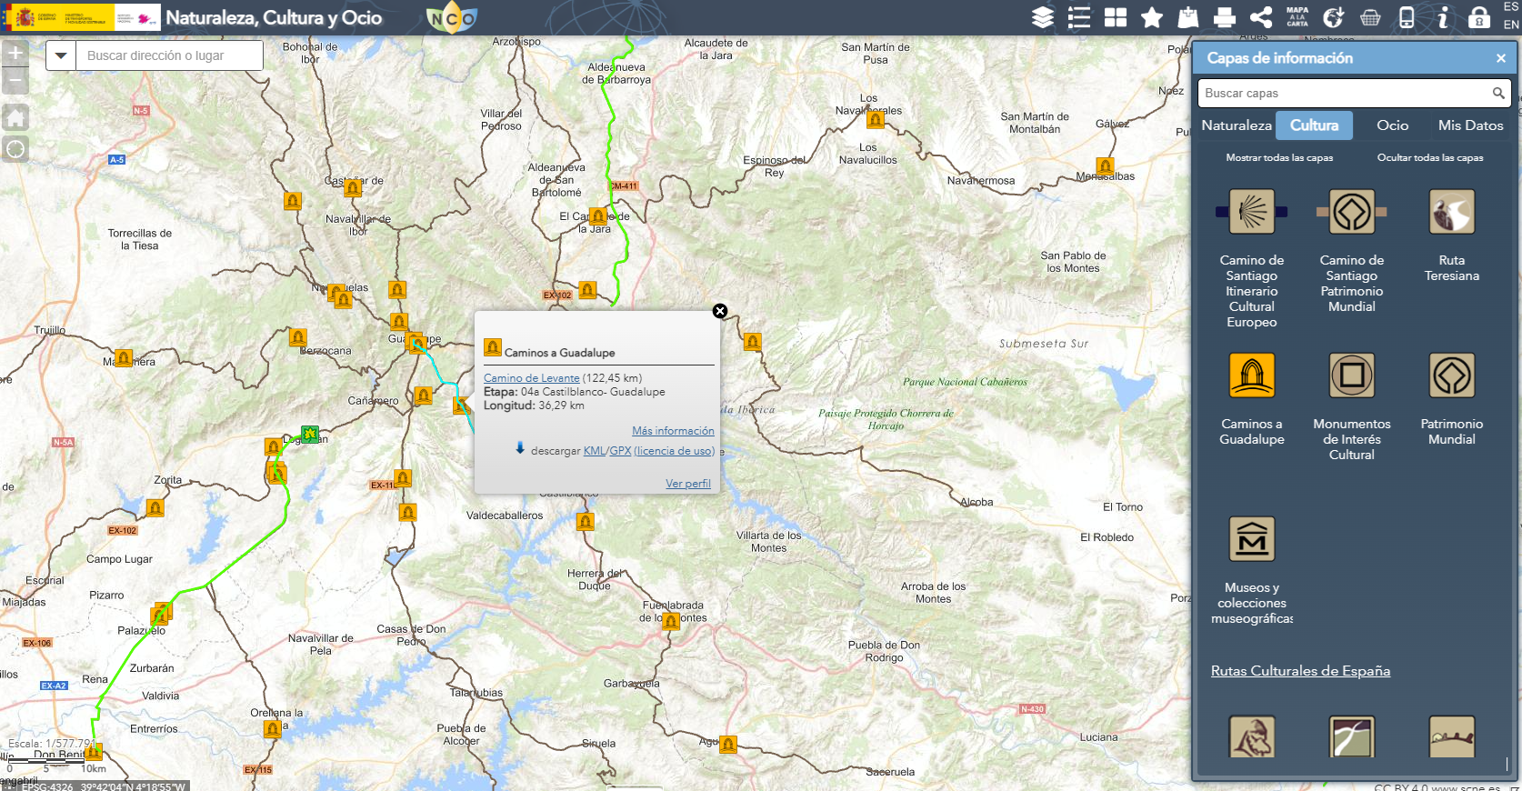Open the basemap gallery grid icon

tap(1116, 17)
